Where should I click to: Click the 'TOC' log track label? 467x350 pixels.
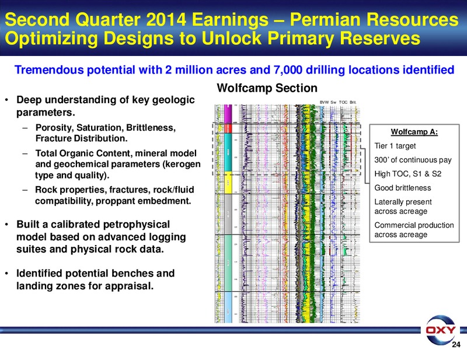tap(343, 102)
